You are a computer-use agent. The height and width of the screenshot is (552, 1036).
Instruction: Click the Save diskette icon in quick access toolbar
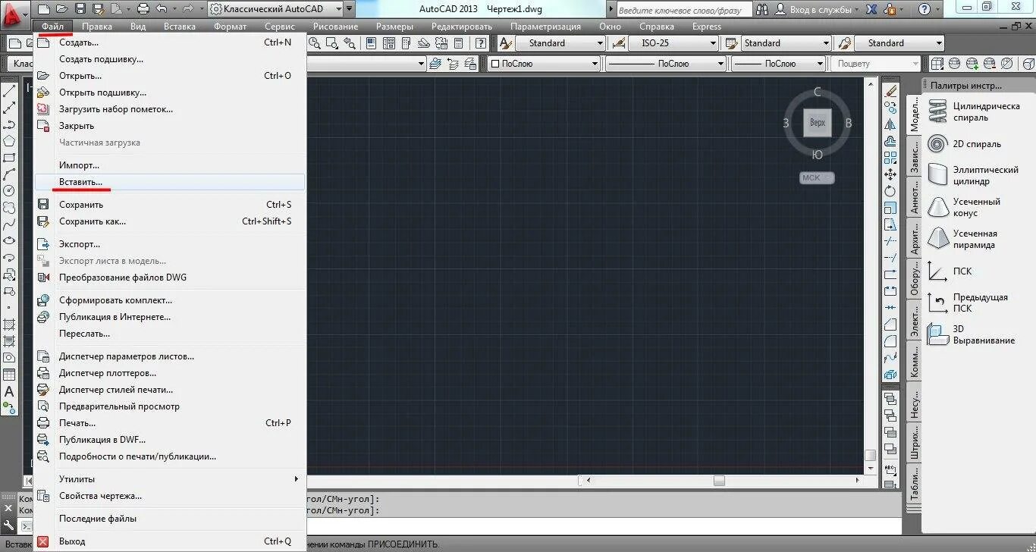(80, 9)
